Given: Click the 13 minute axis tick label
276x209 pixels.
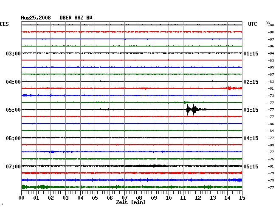Looking at the screenshot, I should tap(213, 198).
